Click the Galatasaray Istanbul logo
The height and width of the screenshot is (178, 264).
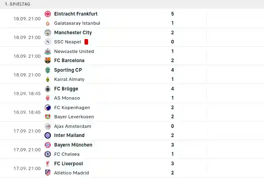point(48,23)
